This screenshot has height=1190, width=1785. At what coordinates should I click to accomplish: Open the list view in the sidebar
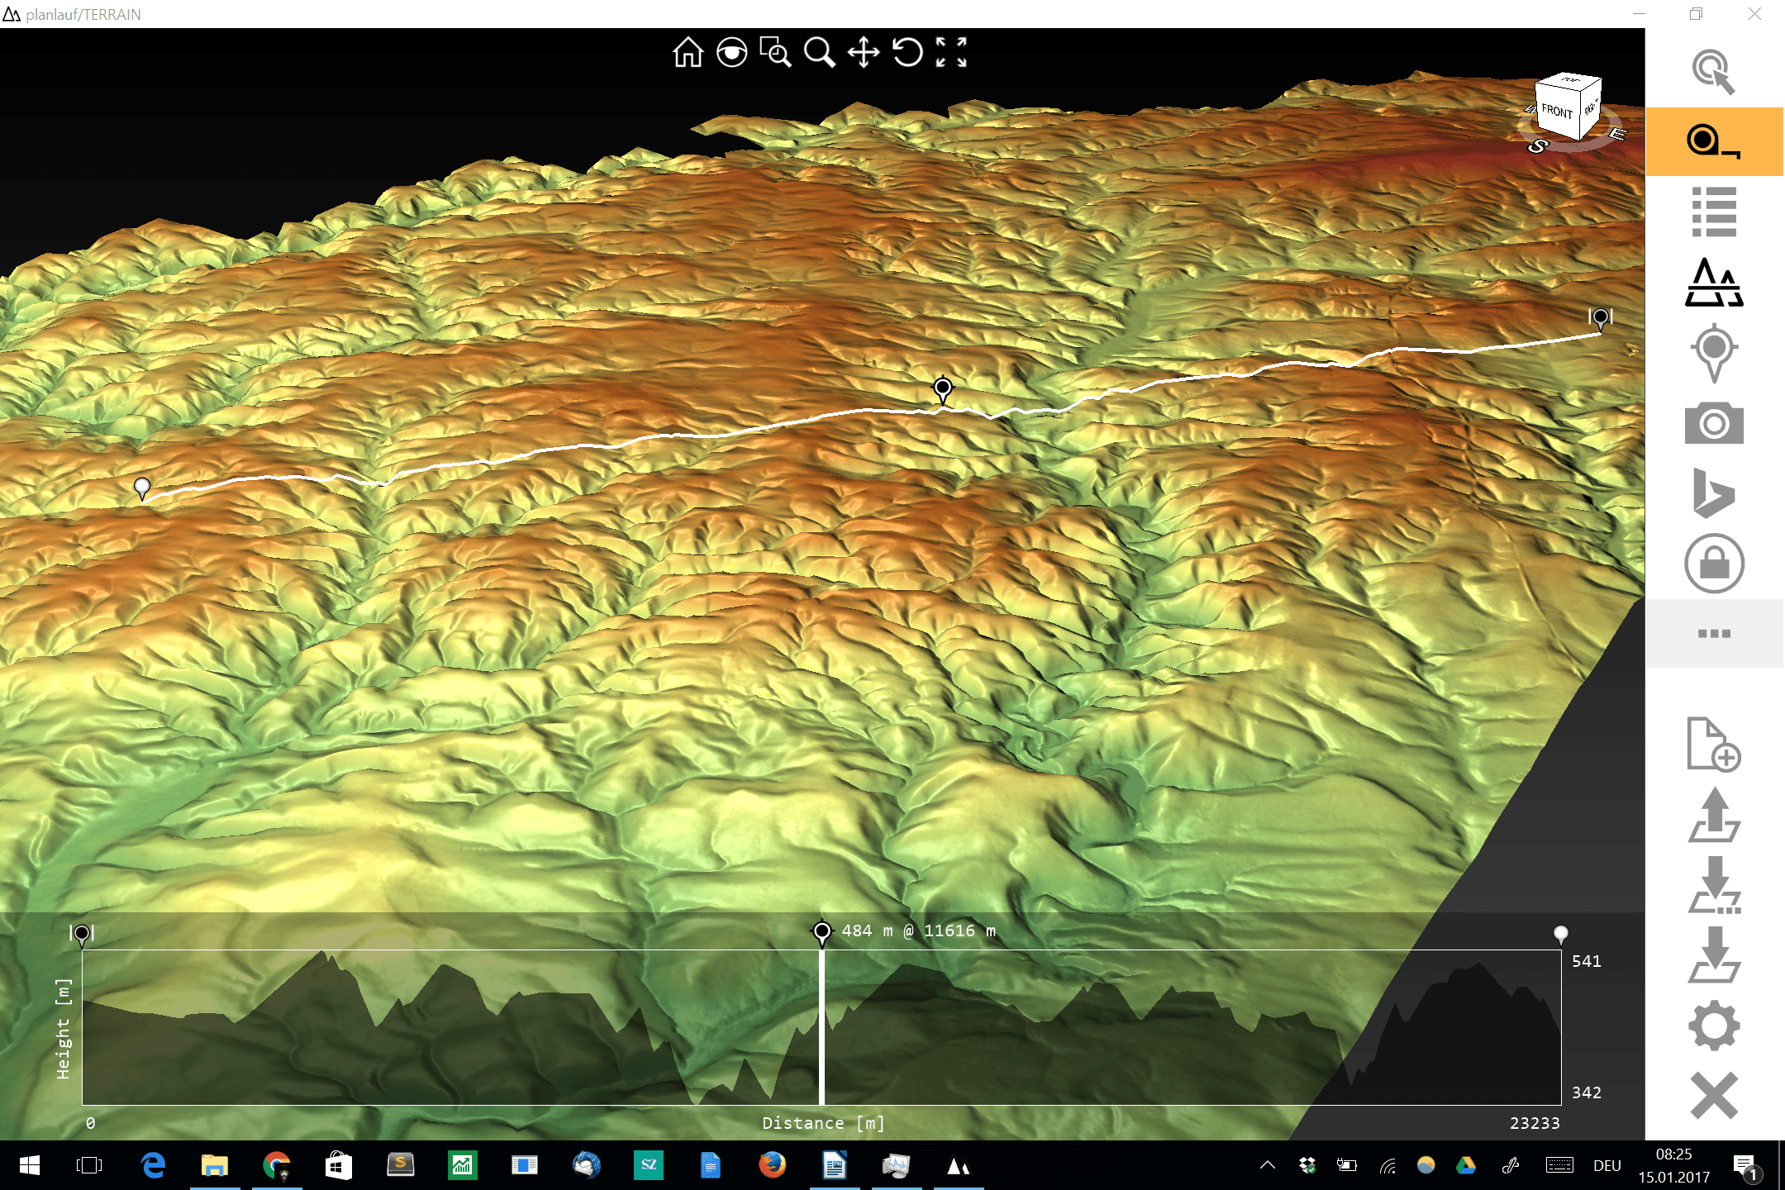(x=1714, y=212)
